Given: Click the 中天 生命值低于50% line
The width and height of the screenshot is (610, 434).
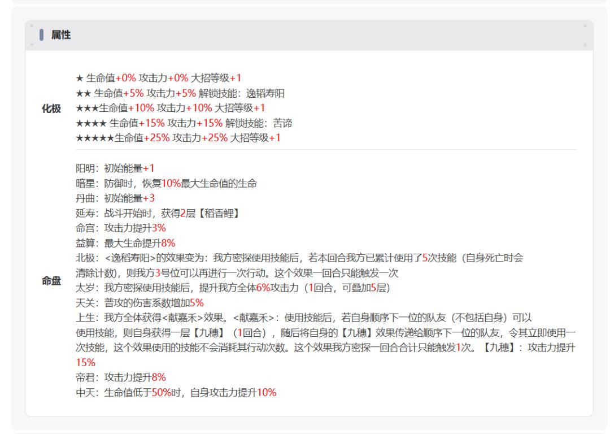Looking at the screenshot, I should click(176, 393).
